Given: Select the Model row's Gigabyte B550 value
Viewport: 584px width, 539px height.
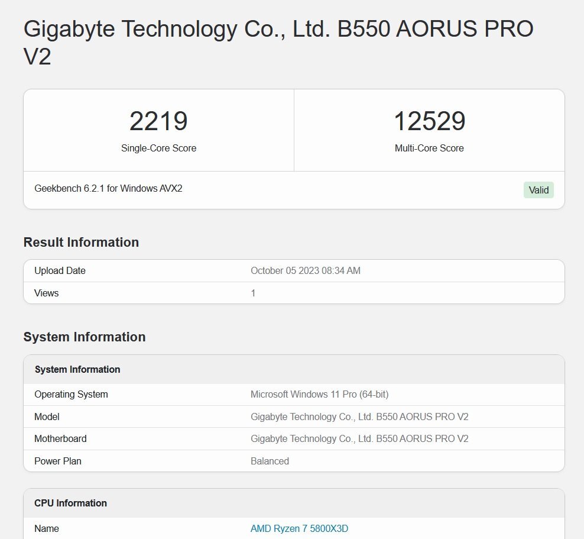Looking at the screenshot, I should click(359, 417).
